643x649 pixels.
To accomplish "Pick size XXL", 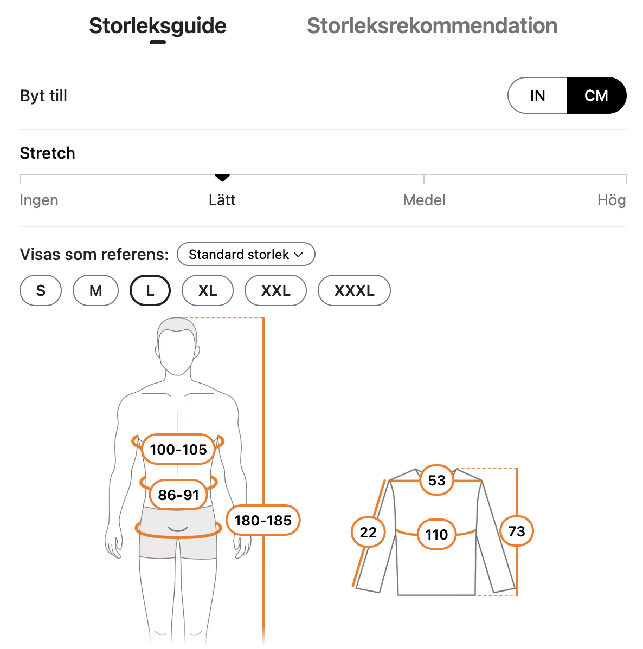I will [275, 290].
